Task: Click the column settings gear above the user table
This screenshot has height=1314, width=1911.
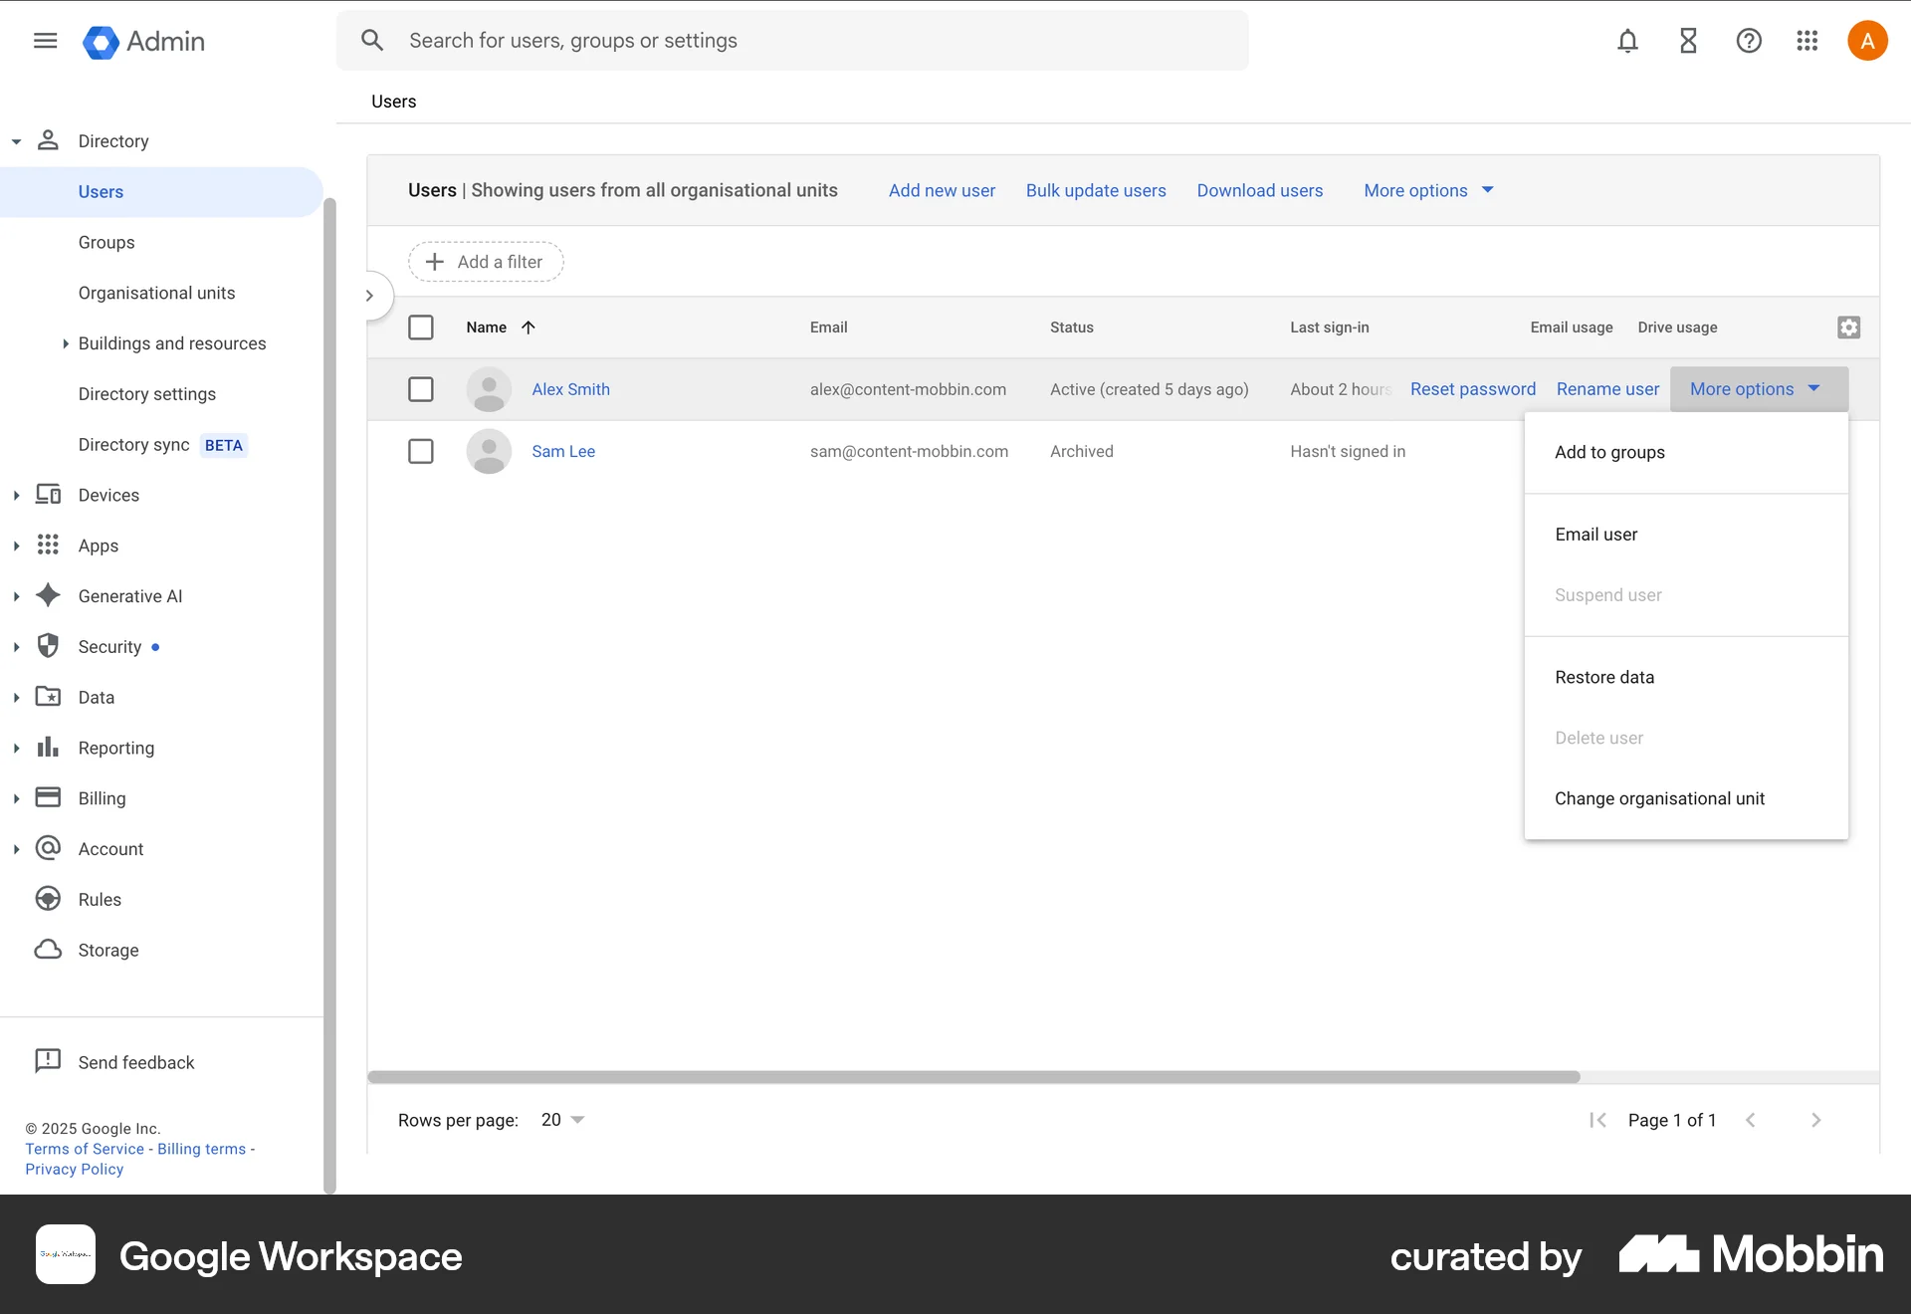Action: pos(1848,328)
